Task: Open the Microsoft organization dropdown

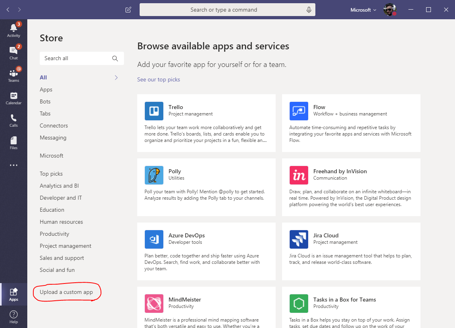Action: coord(363,10)
